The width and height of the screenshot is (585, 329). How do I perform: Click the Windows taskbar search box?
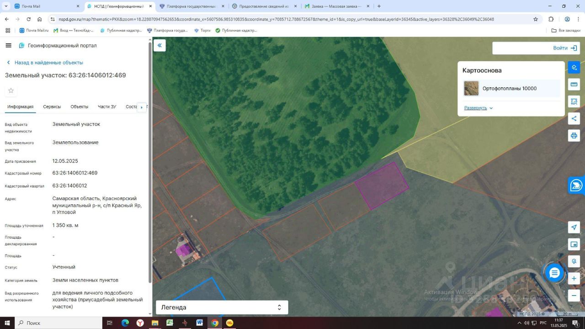point(58,323)
